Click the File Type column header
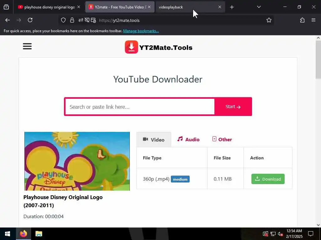321x240 pixels. tap(152, 158)
